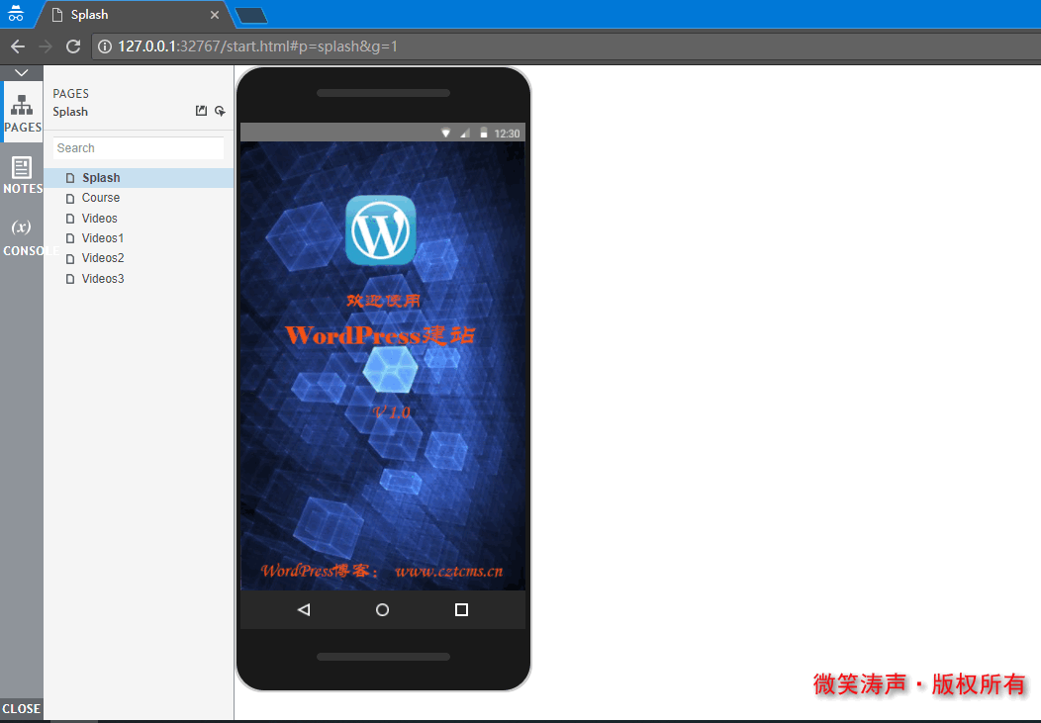Click the page icon next to Videos3
1041x723 pixels.
coord(69,279)
